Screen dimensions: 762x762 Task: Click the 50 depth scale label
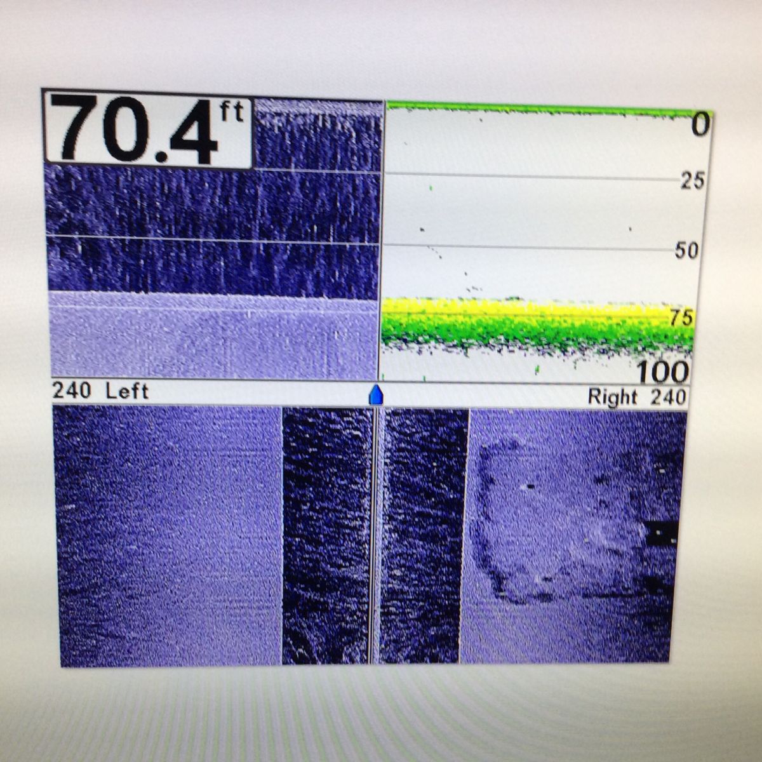point(686,251)
